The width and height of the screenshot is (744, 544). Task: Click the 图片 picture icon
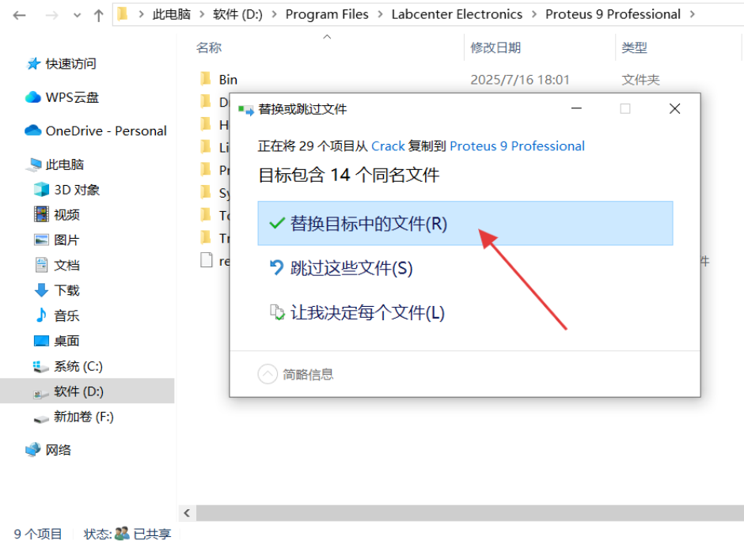[41, 240]
